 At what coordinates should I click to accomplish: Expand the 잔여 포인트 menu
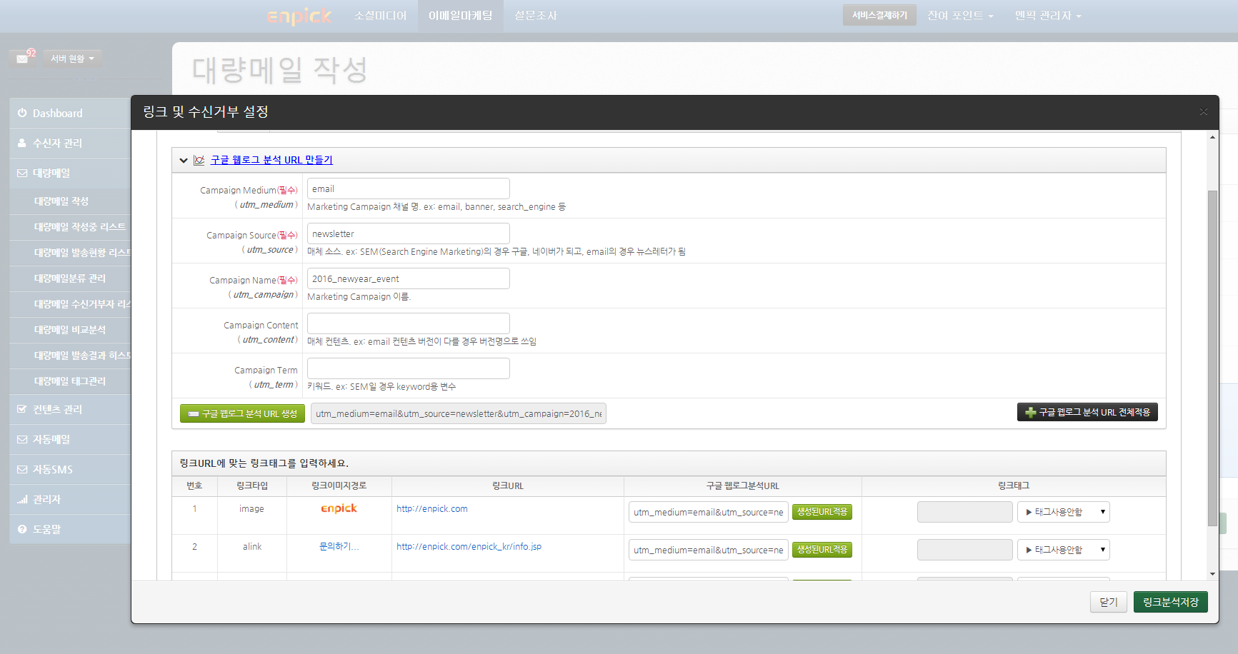959,16
